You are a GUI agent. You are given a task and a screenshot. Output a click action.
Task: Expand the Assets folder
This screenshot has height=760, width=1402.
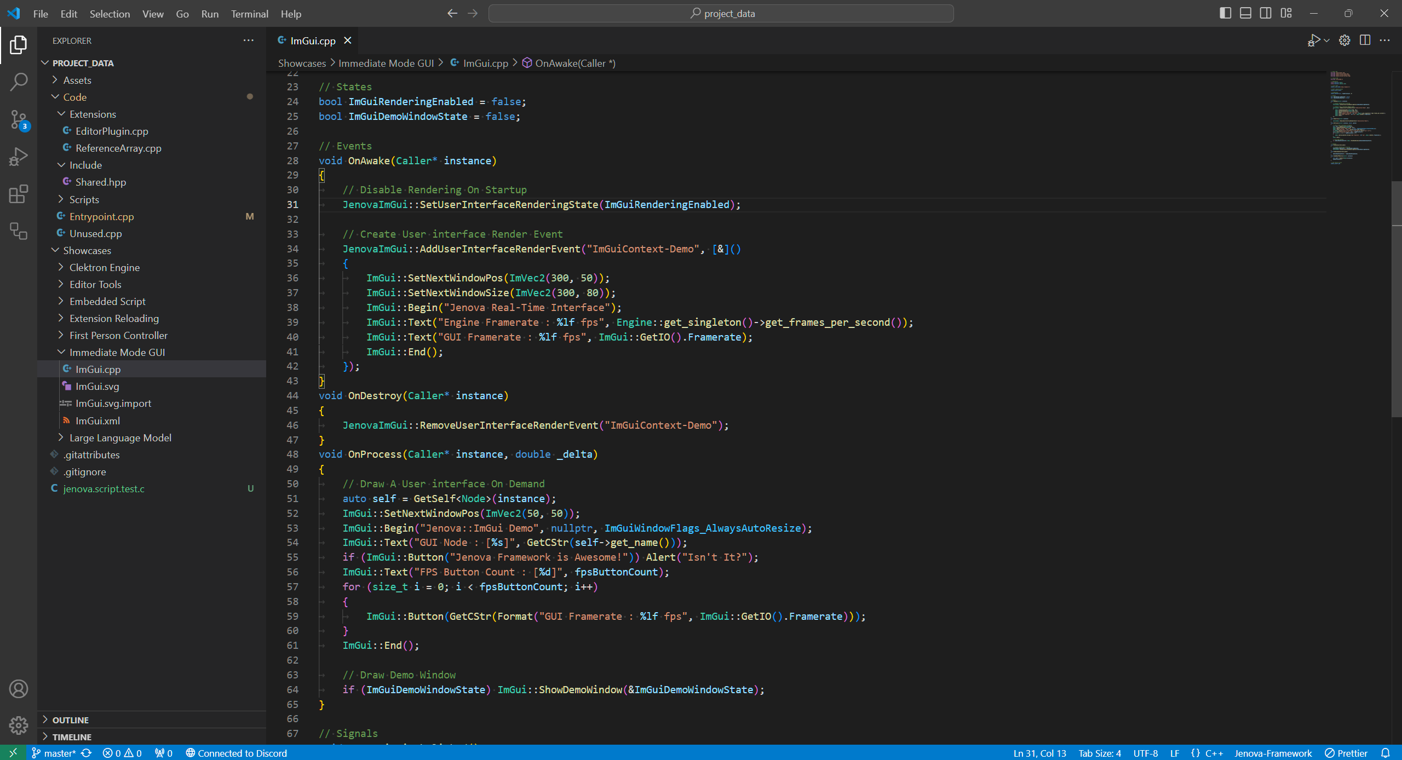(152, 80)
